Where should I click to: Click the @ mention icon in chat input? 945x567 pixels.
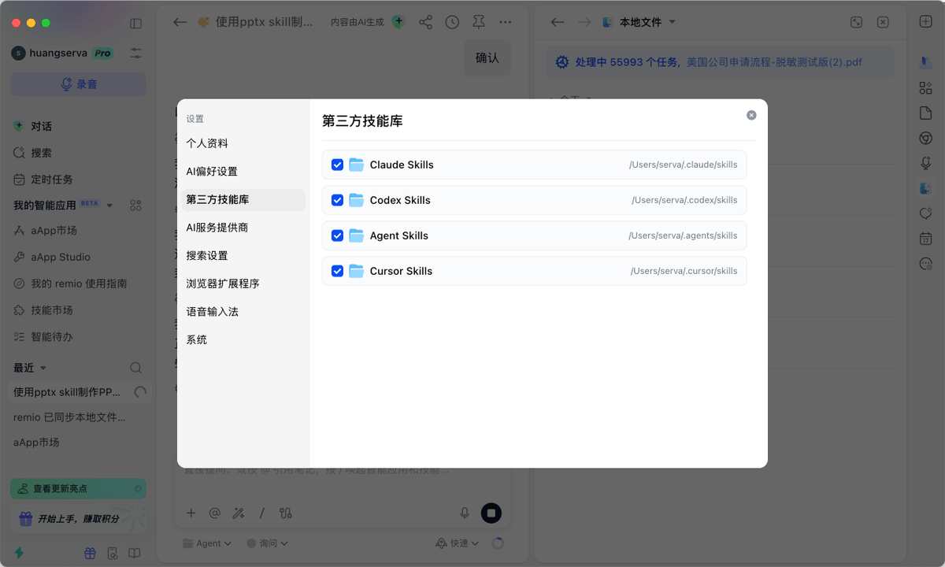[214, 513]
